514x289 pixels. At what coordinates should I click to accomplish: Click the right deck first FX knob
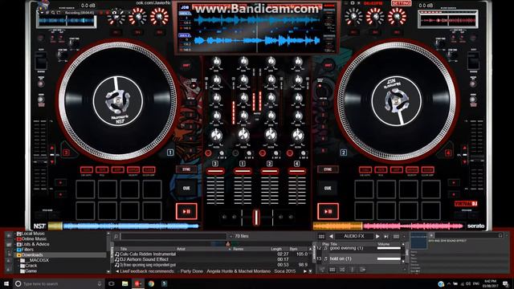coord(353,16)
